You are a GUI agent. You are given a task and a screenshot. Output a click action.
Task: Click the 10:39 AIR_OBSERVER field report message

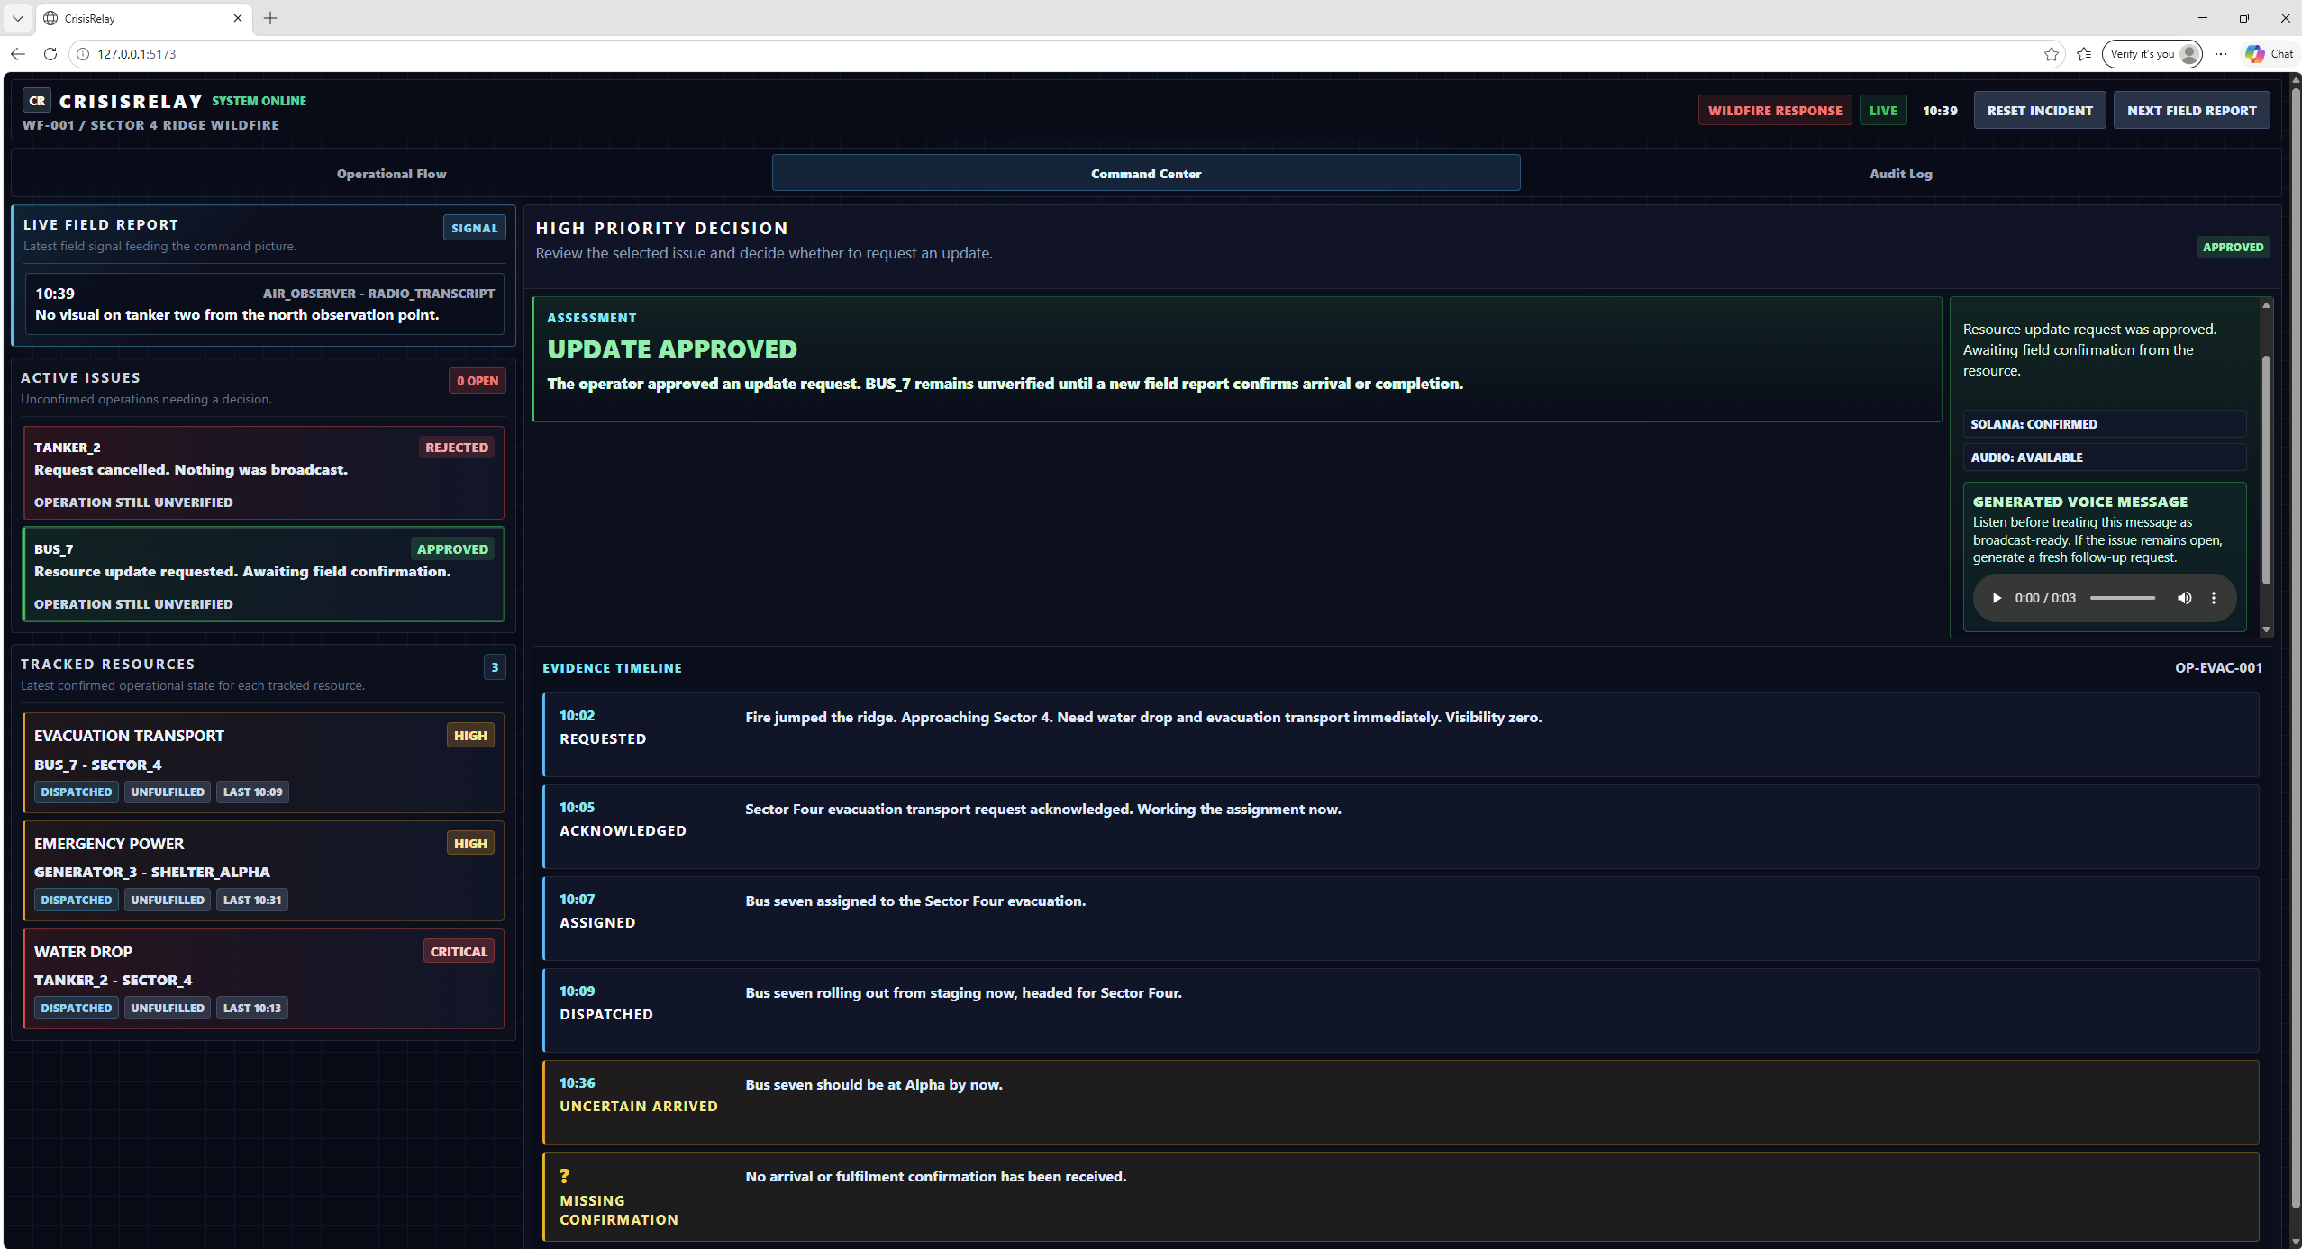(265, 303)
